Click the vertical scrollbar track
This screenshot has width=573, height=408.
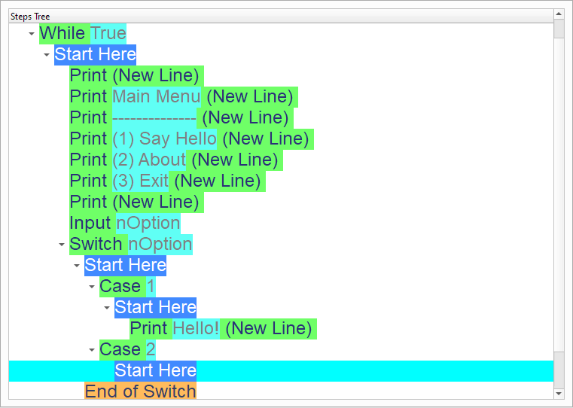(559, 188)
